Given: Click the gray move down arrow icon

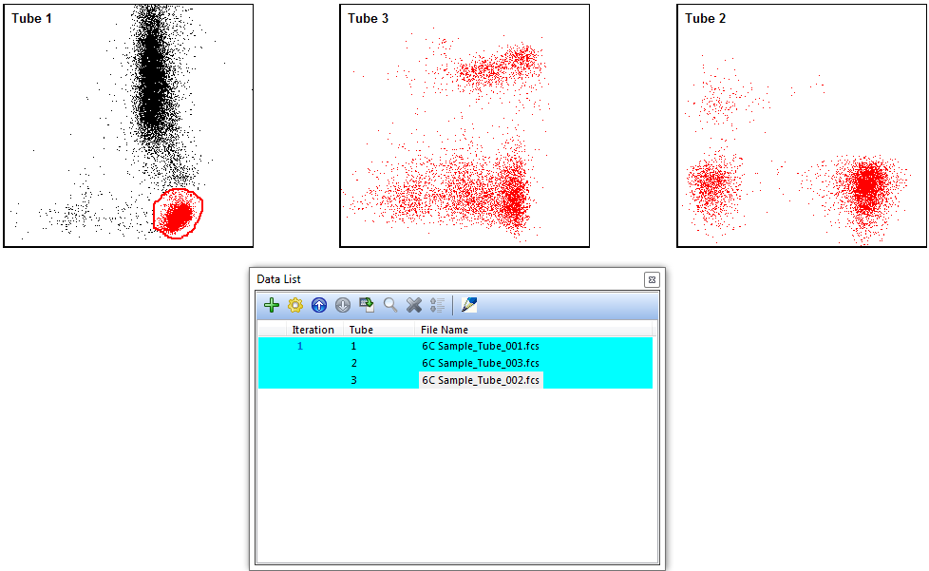Looking at the screenshot, I should (x=343, y=305).
